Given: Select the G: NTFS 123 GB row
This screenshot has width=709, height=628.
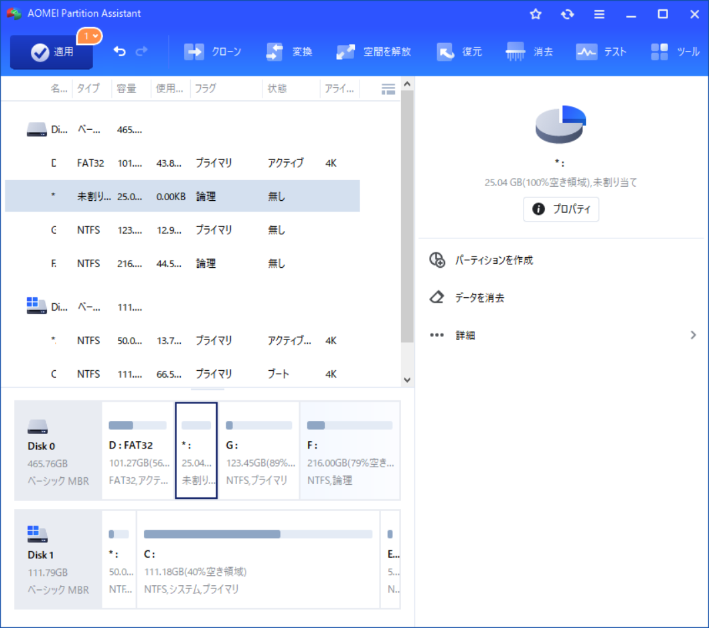Looking at the screenshot, I should pyautogui.click(x=182, y=230).
